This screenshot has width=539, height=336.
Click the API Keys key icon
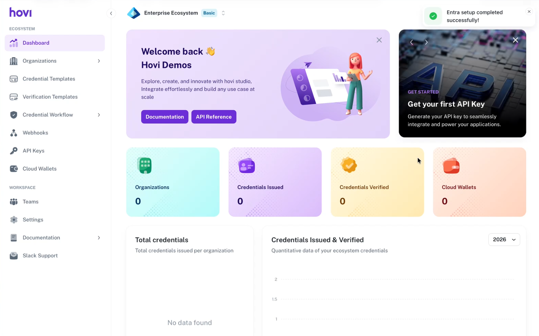[x=14, y=151]
